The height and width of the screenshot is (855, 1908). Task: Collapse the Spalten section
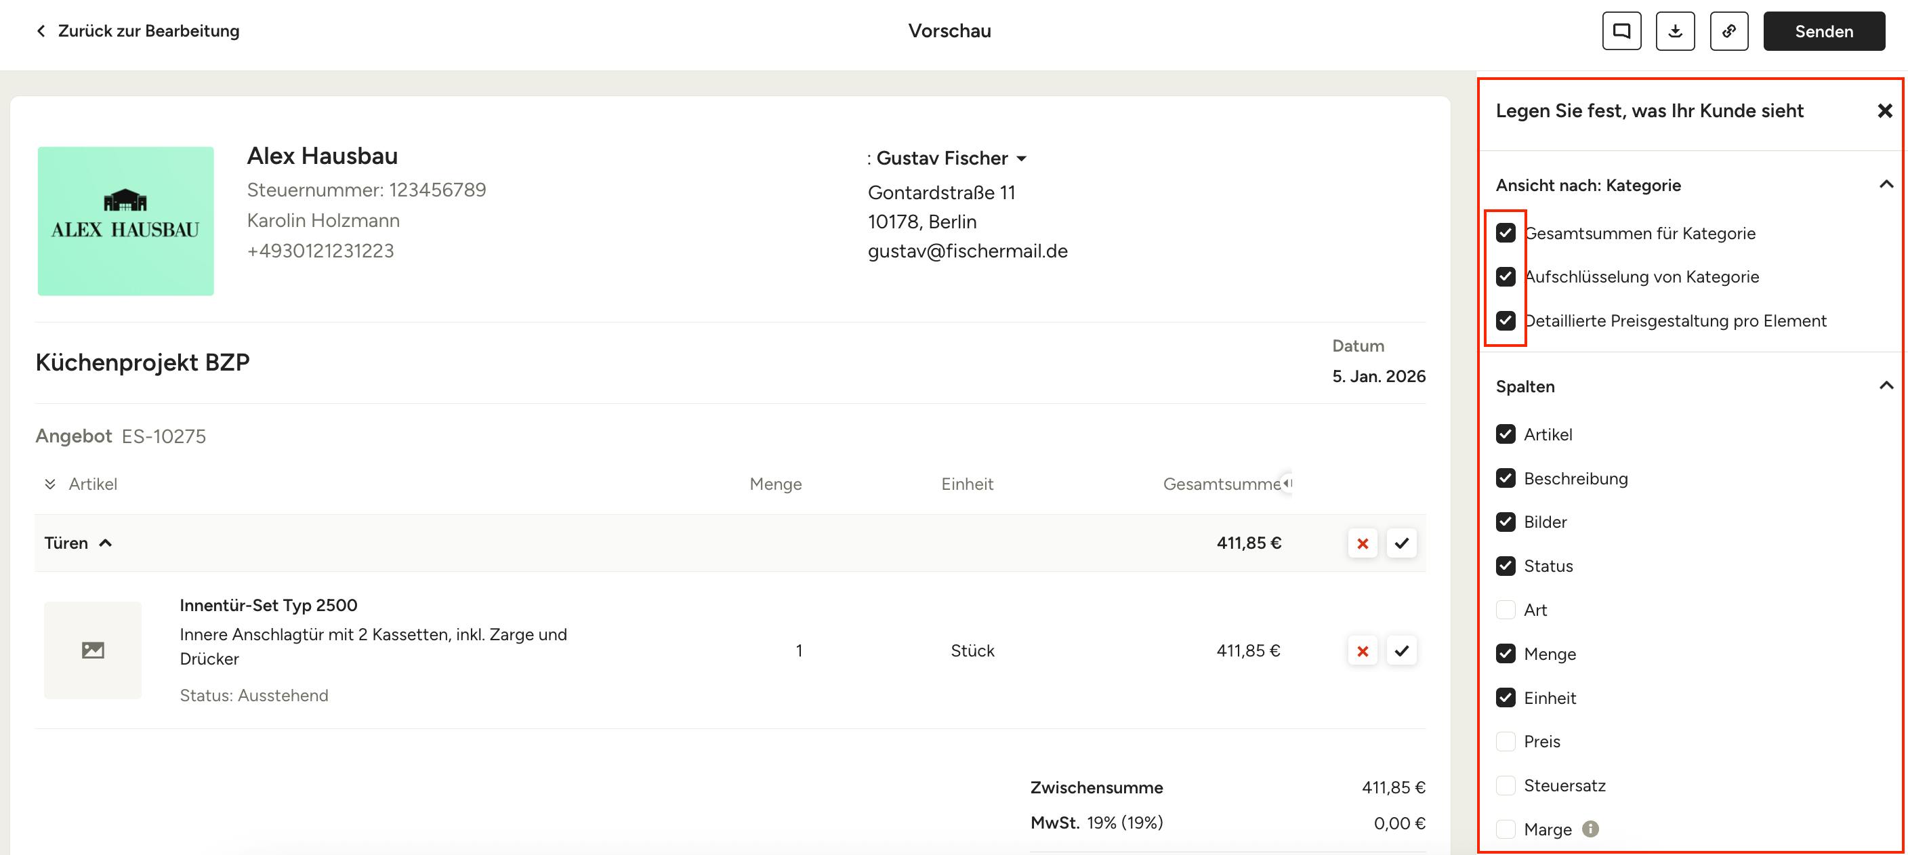pyautogui.click(x=1886, y=386)
